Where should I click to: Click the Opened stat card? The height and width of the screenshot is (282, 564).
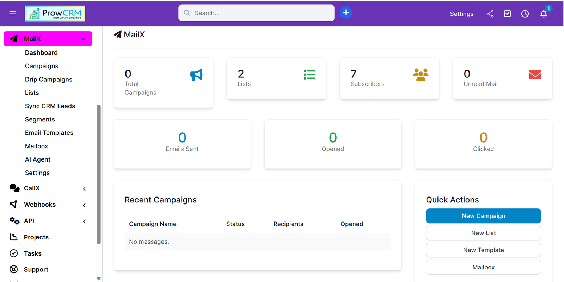pyautogui.click(x=333, y=144)
